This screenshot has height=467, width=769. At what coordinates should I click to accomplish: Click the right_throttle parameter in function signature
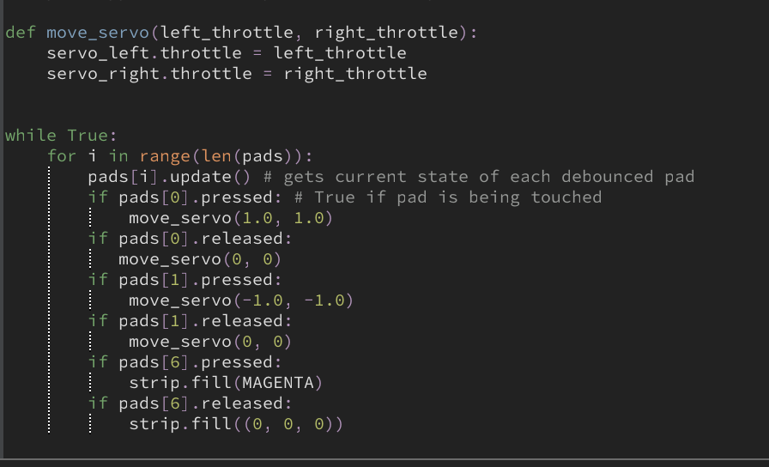386,33
